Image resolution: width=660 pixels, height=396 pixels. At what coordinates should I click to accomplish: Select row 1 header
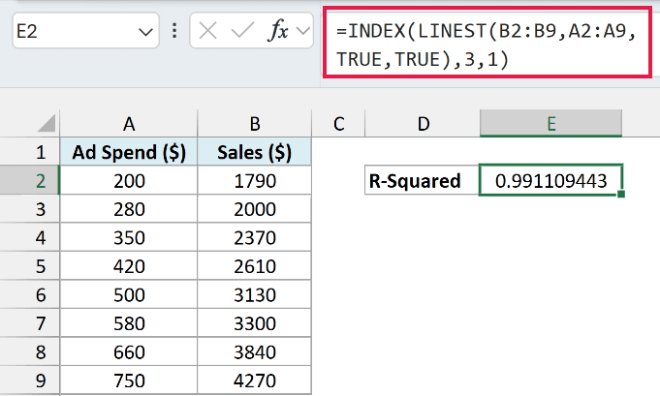(30, 152)
